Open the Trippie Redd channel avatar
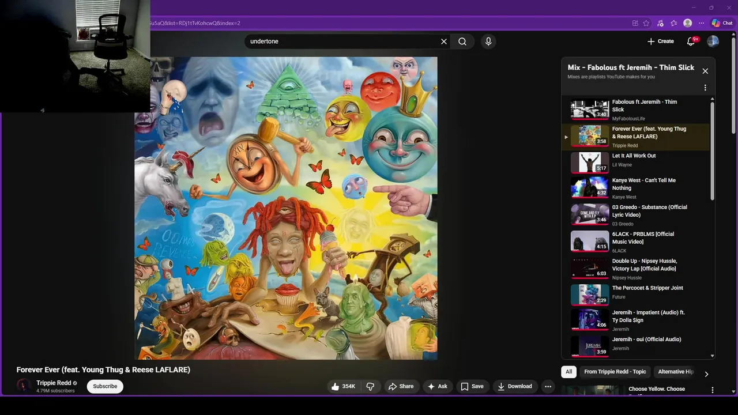Screen dimensions: 738x415 [24, 386]
